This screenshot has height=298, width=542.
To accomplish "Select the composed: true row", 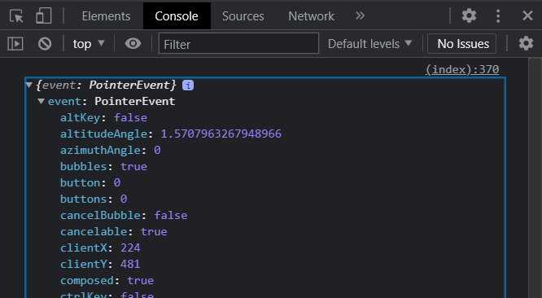I will [x=107, y=280].
